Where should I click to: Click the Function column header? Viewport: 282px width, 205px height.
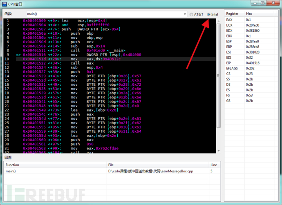(55, 165)
